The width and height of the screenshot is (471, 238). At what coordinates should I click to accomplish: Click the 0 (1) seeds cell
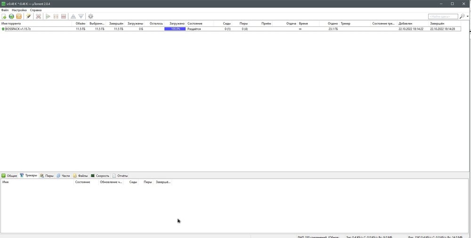coord(227,29)
